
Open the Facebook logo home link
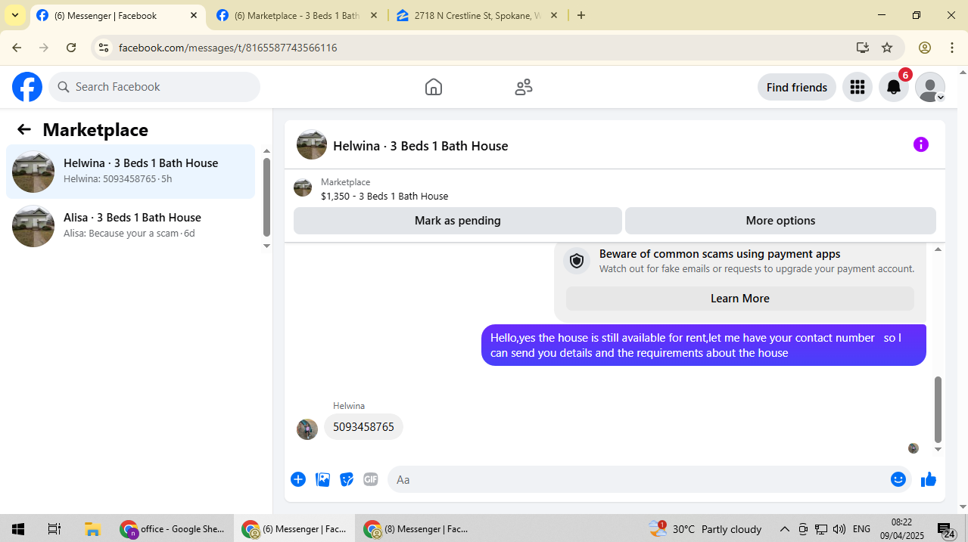27,87
